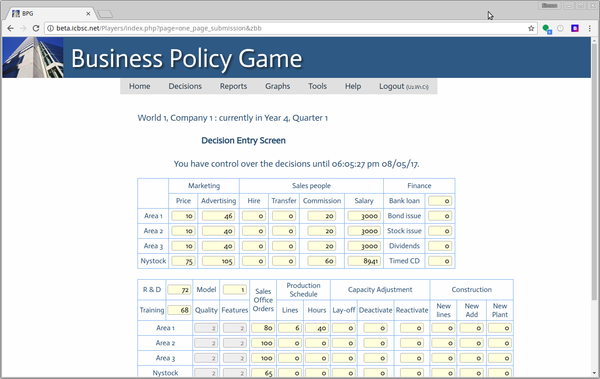Open the Graphs menu item
This screenshot has height=379, width=600.
click(x=277, y=86)
